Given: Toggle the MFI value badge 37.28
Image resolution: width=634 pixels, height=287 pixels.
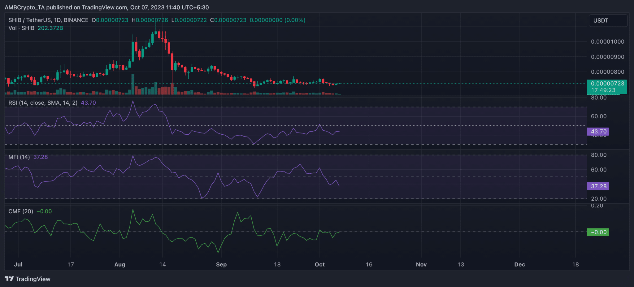Looking at the screenshot, I should 598,186.
